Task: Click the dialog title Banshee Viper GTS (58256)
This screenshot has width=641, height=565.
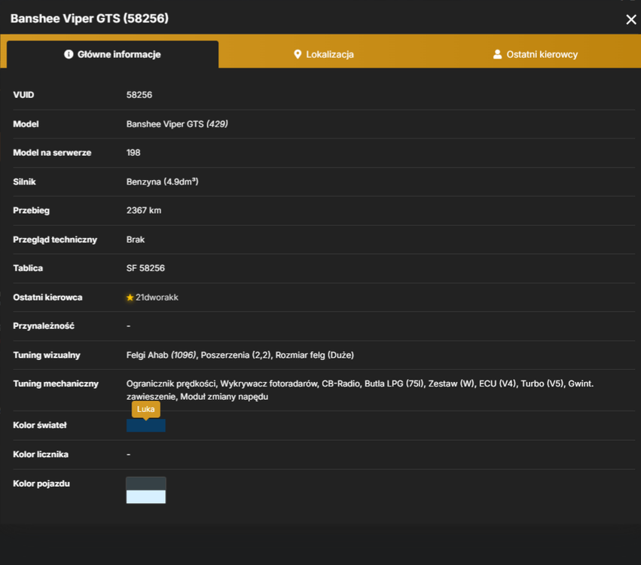Action: (x=90, y=18)
